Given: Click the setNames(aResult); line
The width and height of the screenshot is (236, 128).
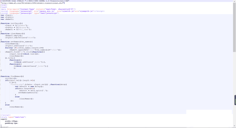Looking at the screenshot, I should point(28,93).
